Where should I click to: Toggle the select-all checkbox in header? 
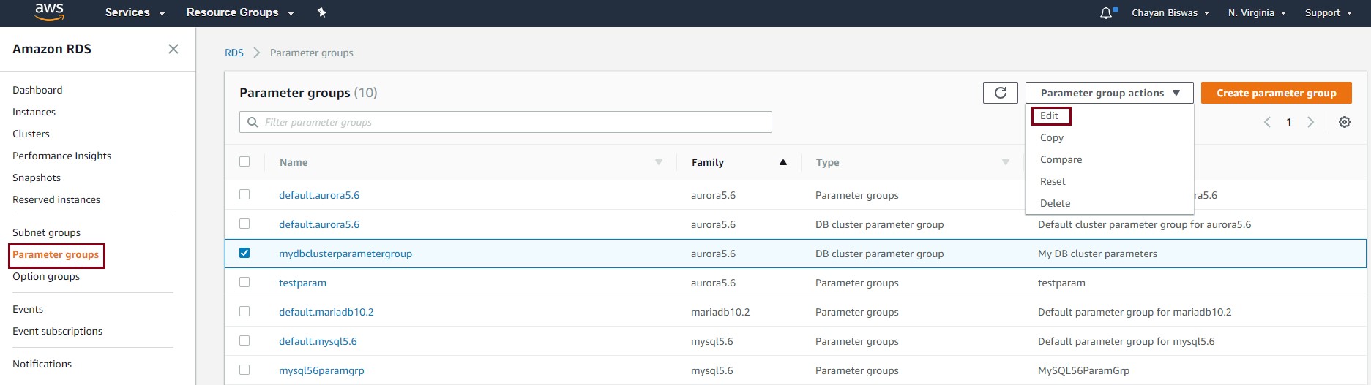[244, 161]
